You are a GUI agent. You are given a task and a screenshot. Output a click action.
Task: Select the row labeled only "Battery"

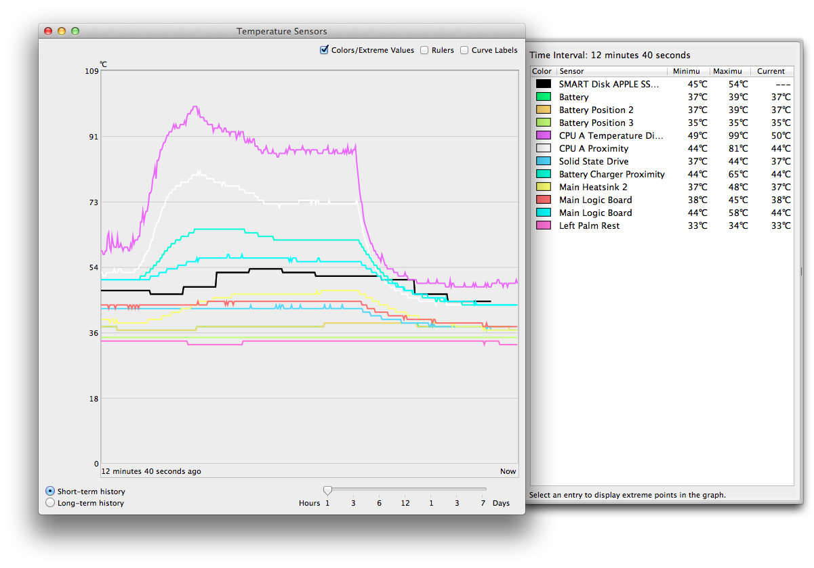tap(662, 97)
